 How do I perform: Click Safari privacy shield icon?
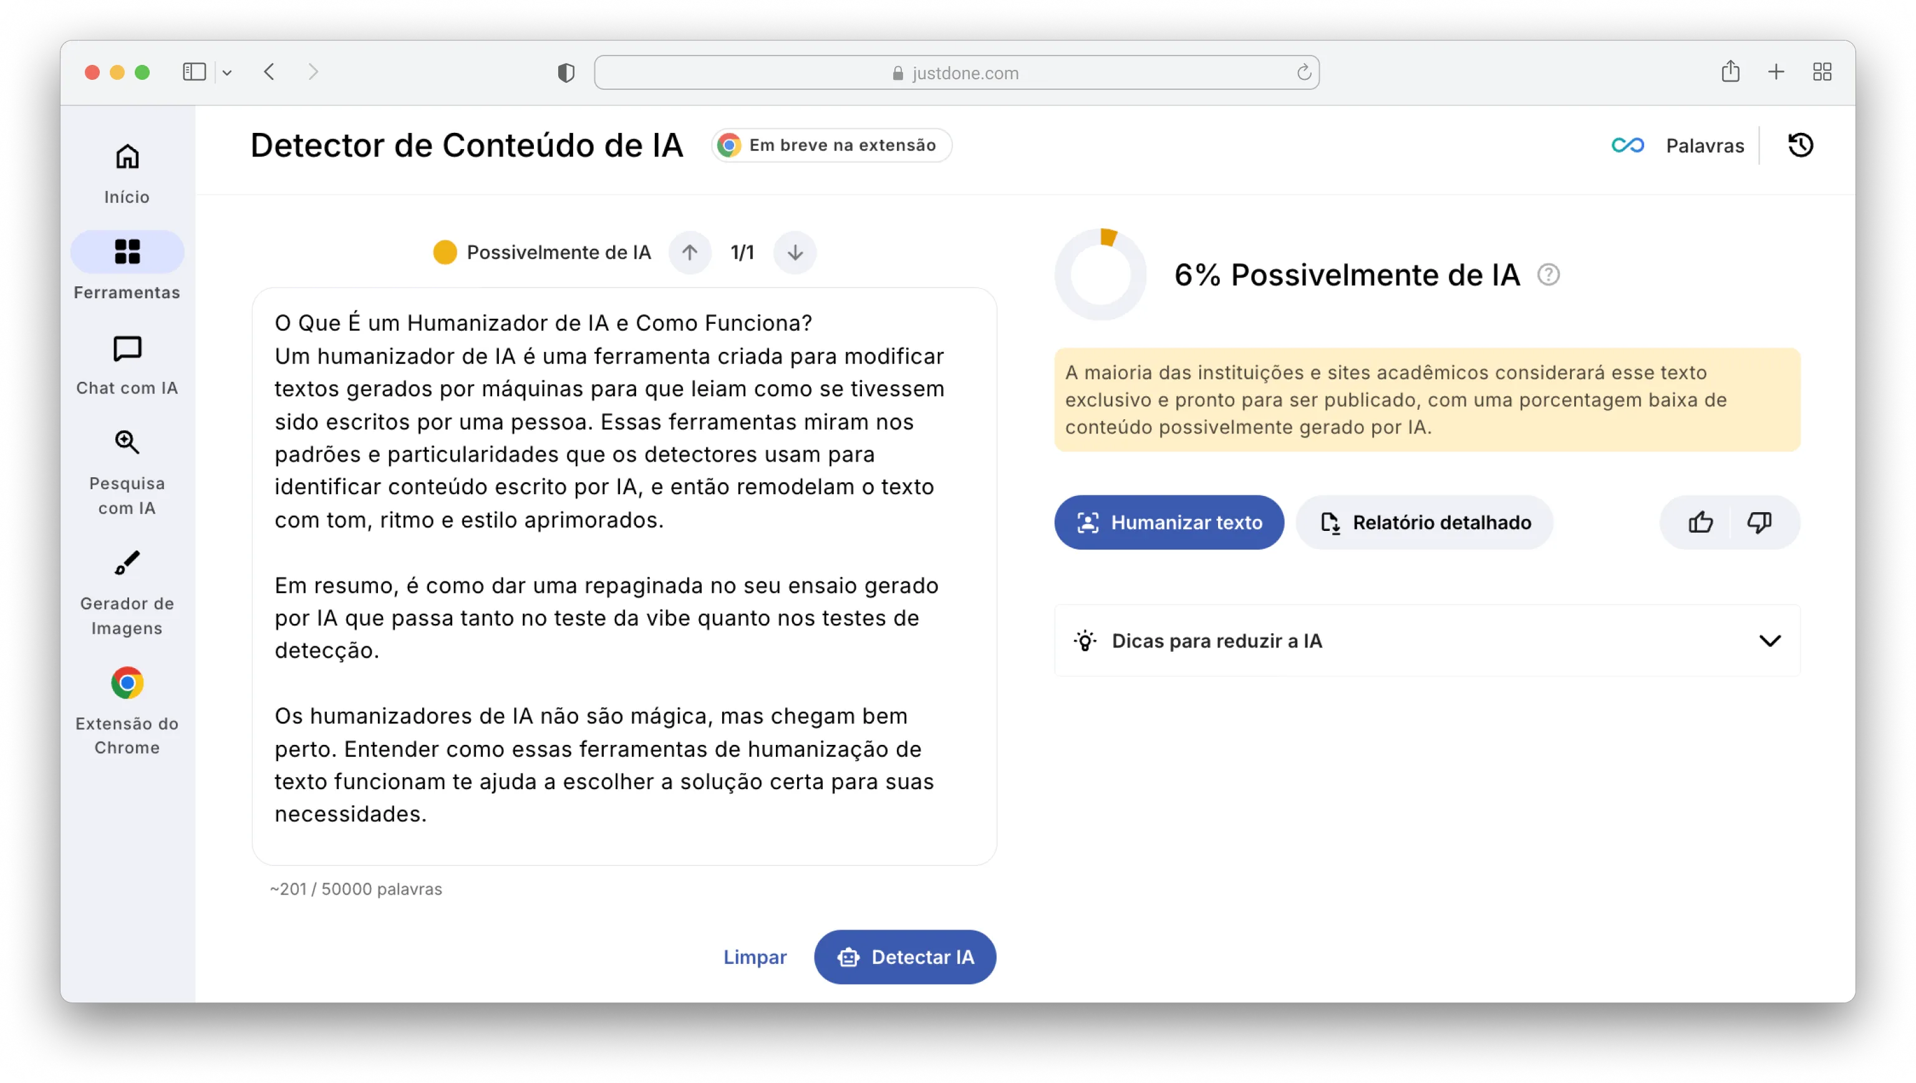566,73
